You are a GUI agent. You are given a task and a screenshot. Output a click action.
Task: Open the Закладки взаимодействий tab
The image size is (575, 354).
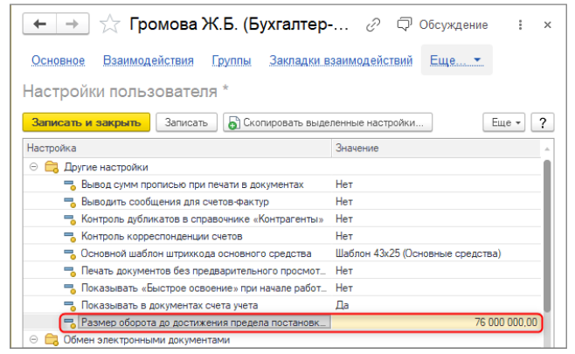pyautogui.click(x=343, y=60)
